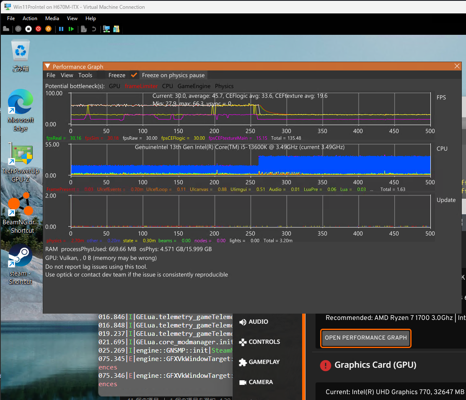Click the GameEngine bottleneck label
This screenshot has height=400, width=466.
pyautogui.click(x=194, y=86)
